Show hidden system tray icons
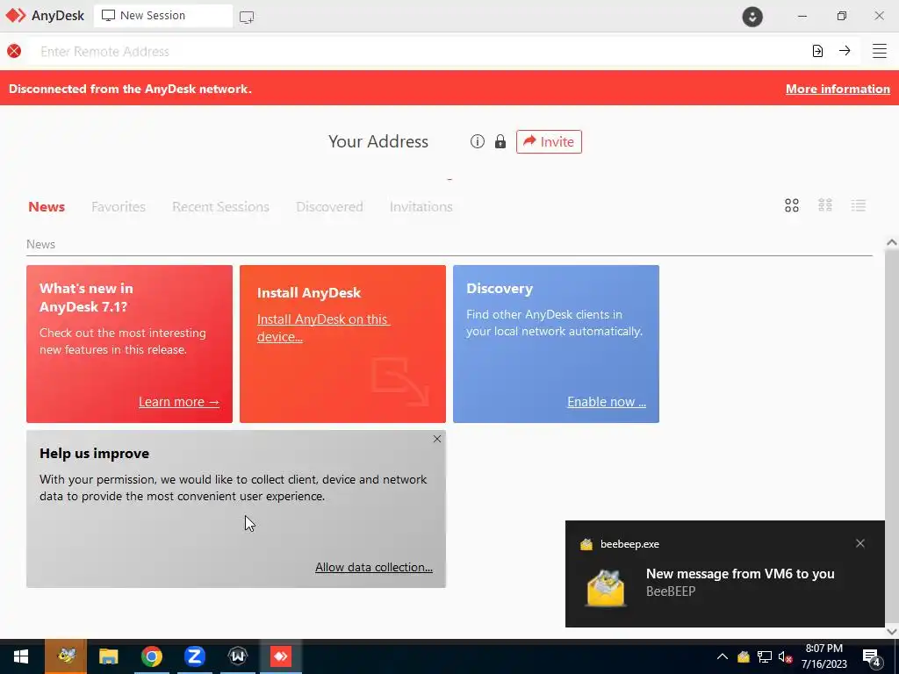This screenshot has height=674, width=899. (x=723, y=656)
